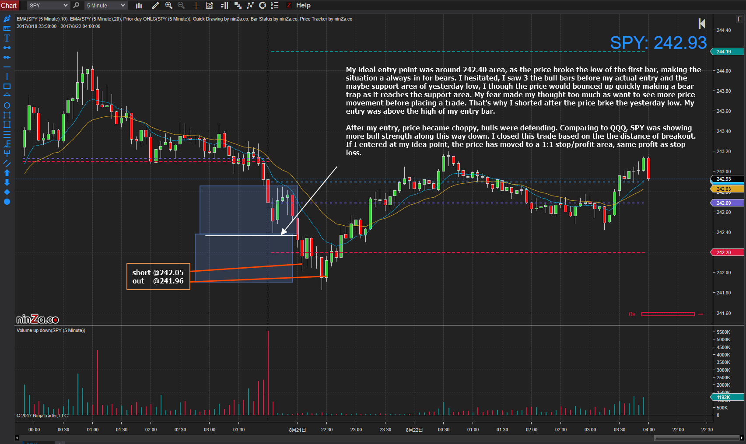The width and height of the screenshot is (746, 444).
Task: Select the Text drawing tool in sidebar
Action: point(7,38)
